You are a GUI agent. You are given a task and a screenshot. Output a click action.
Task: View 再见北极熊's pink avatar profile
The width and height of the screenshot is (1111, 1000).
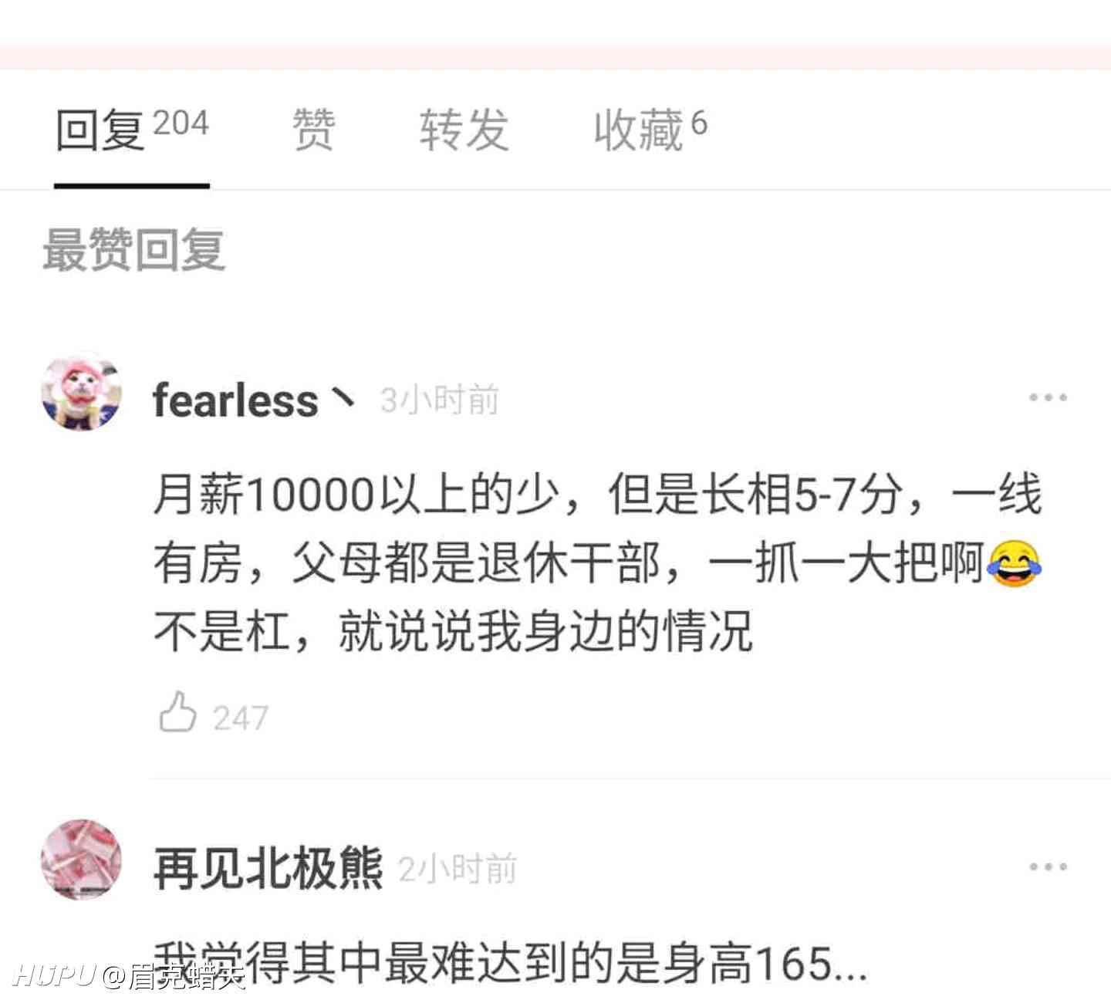click(81, 859)
